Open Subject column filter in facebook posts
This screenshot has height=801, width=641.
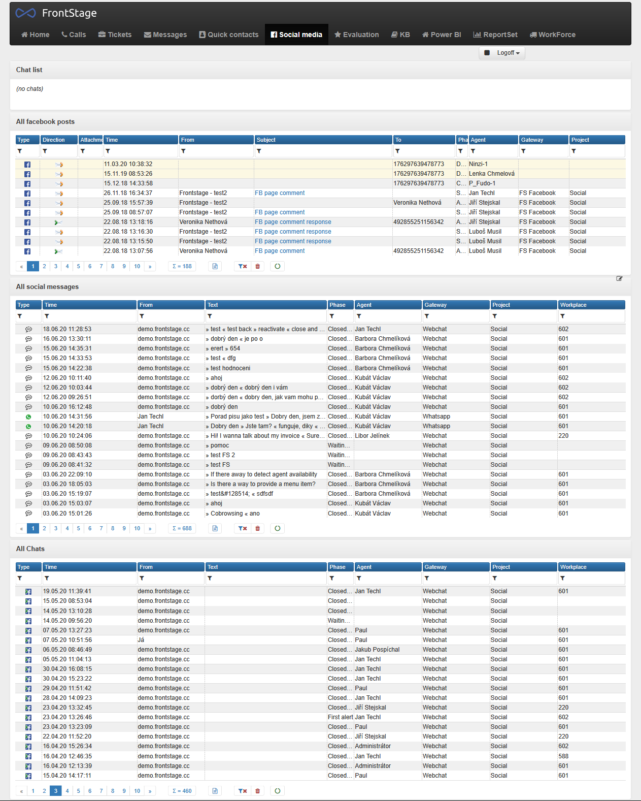259,151
